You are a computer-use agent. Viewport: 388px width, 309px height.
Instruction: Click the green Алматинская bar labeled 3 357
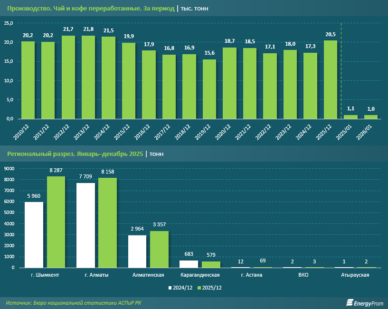point(159,249)
